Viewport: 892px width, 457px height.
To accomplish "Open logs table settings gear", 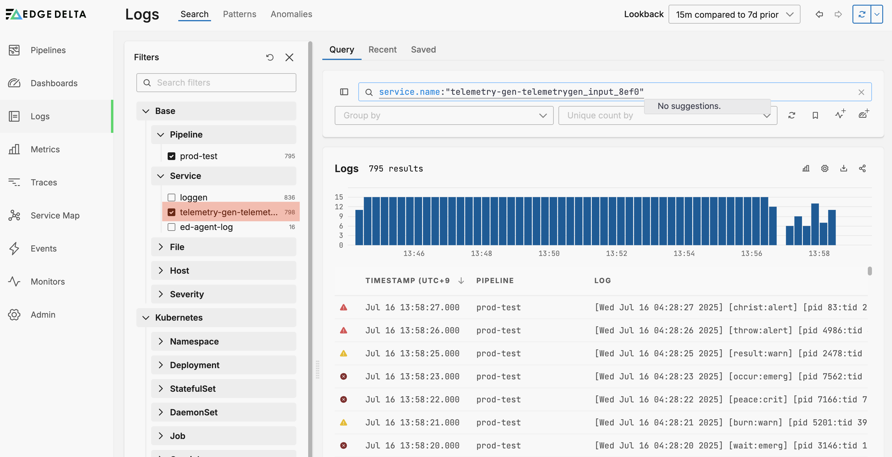I will pos(825,169).
